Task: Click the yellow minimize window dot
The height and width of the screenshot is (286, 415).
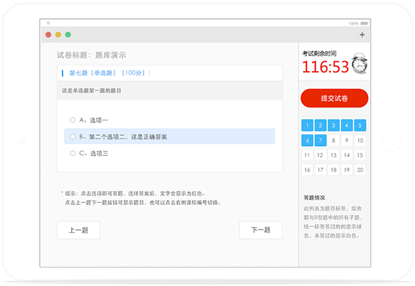Action: pos(58,35)
